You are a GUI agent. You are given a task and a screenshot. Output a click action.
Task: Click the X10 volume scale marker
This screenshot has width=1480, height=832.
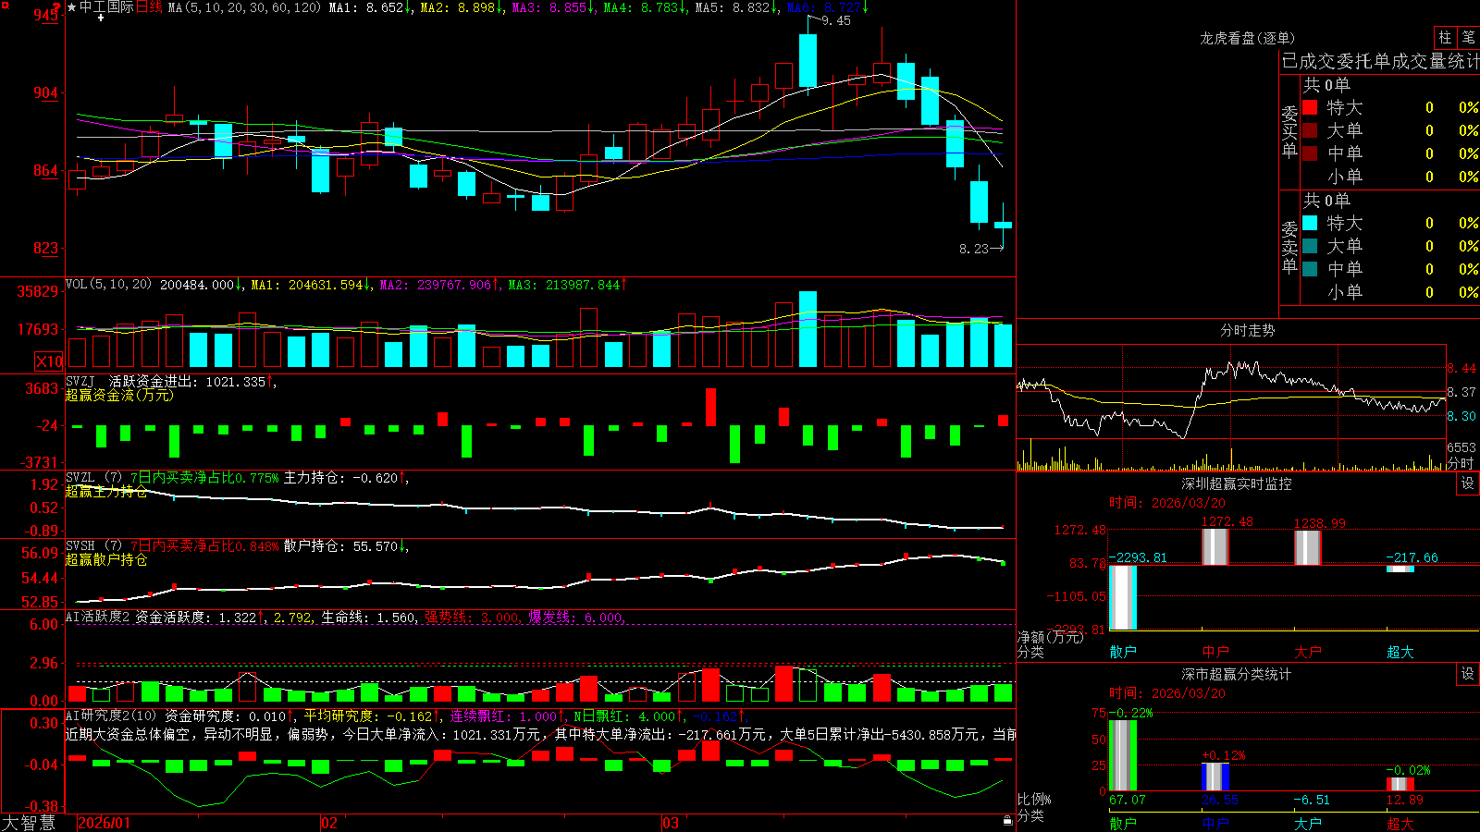click(49, 361)
